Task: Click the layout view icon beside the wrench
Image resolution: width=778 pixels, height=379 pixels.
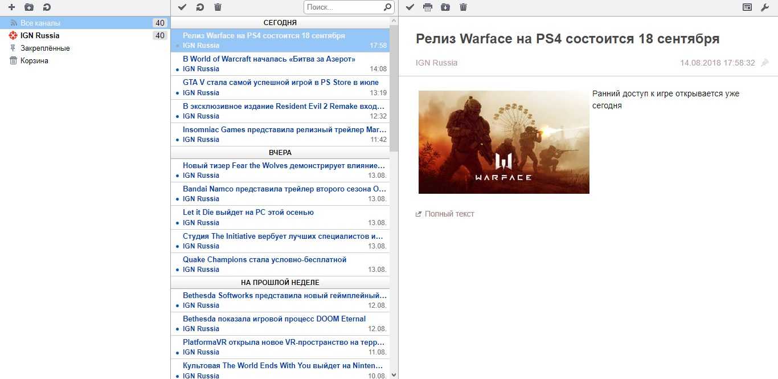Action: [747, 7]
